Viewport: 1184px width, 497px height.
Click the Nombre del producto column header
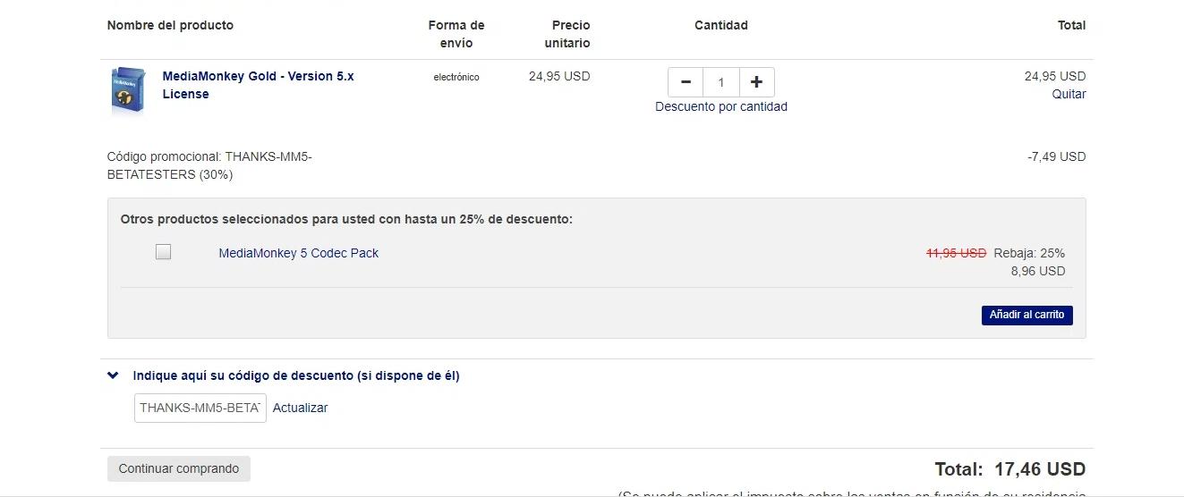[170, 25]
